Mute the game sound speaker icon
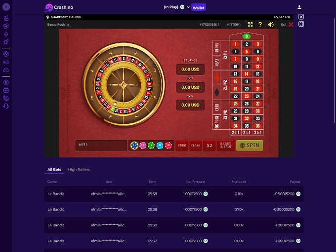The image size is (336, 252). click(x=271, y=24)
